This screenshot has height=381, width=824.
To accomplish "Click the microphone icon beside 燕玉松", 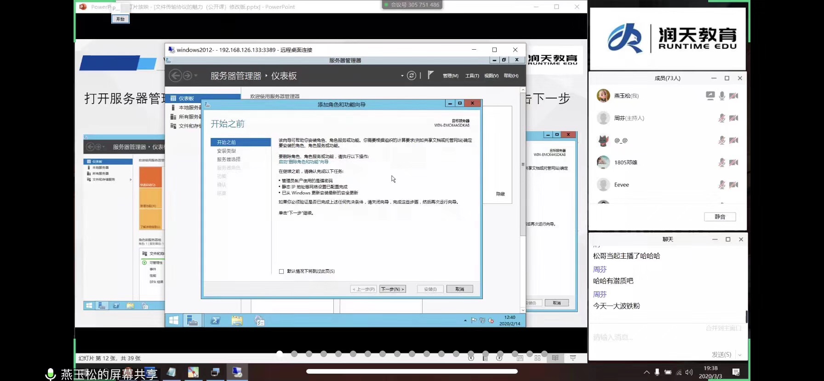I will click(722, 96).
